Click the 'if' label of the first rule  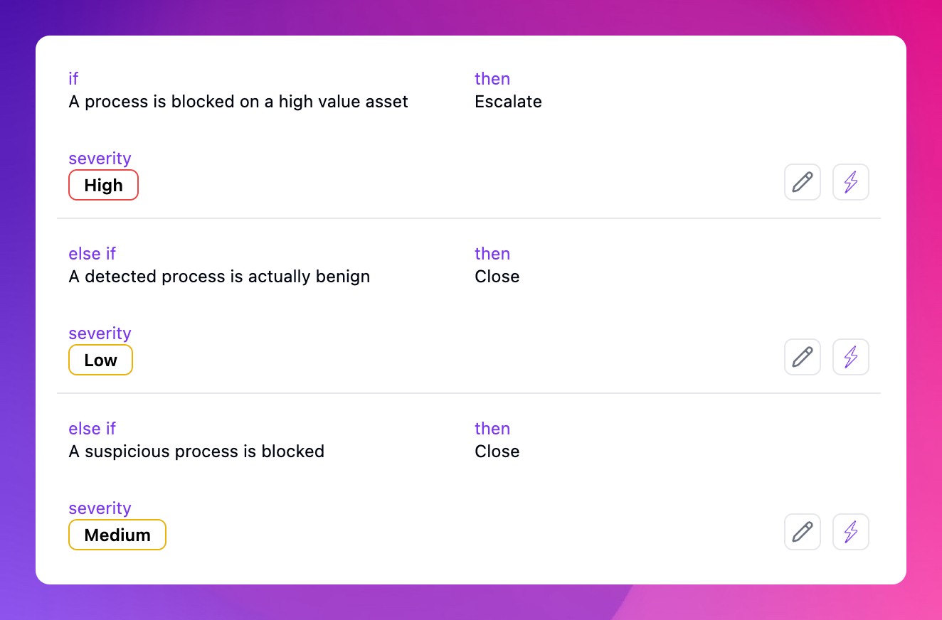[73, 79]
